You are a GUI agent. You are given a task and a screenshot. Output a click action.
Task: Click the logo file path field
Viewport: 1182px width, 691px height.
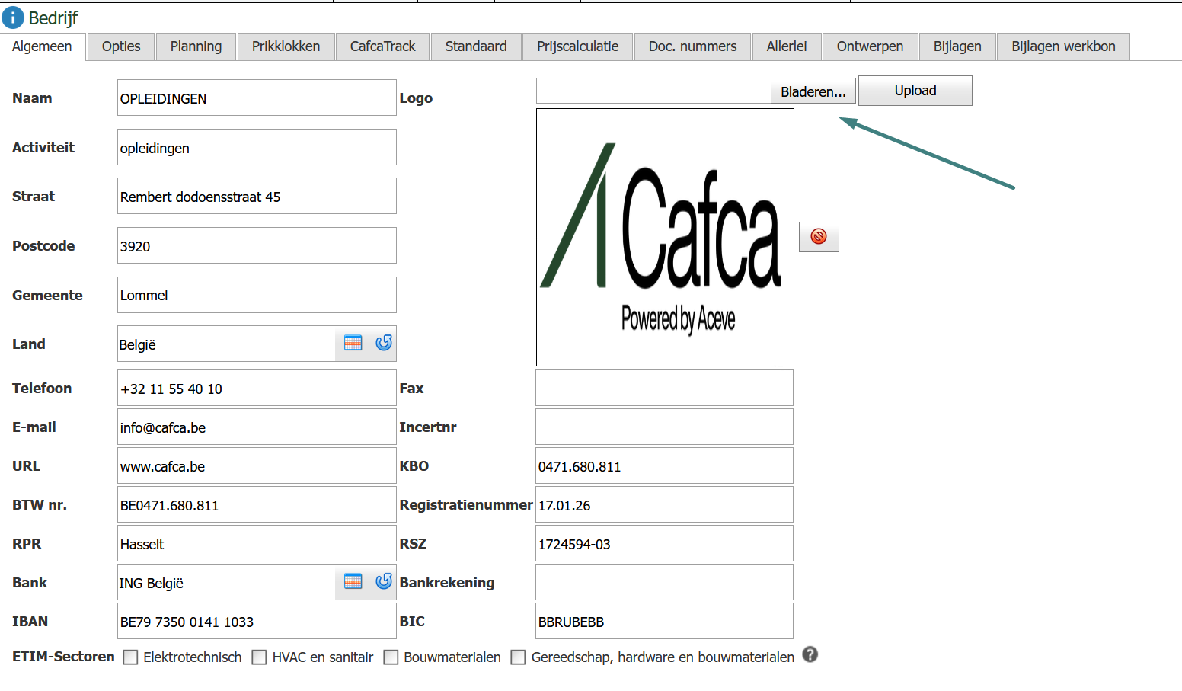pyautogui.click(x=653, y=91)
